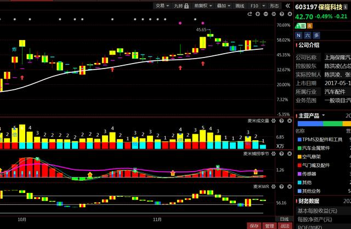Collapse side panel with double chevron
351x229 pixels.
click(x=288, y=6)
